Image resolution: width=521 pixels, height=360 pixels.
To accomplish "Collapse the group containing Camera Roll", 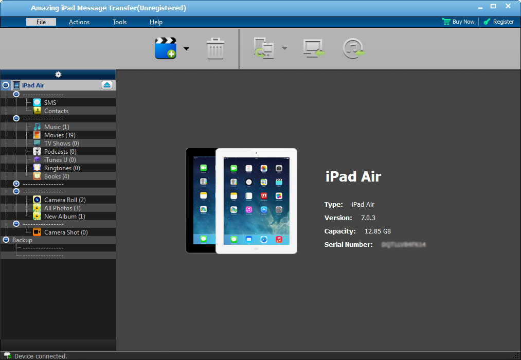I will coord(16,192).
